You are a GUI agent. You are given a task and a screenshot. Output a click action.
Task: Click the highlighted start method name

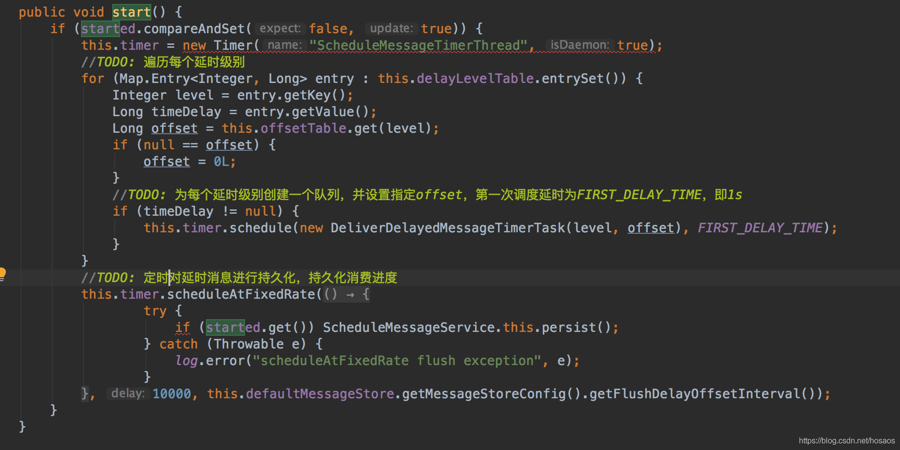click(131, 12)
